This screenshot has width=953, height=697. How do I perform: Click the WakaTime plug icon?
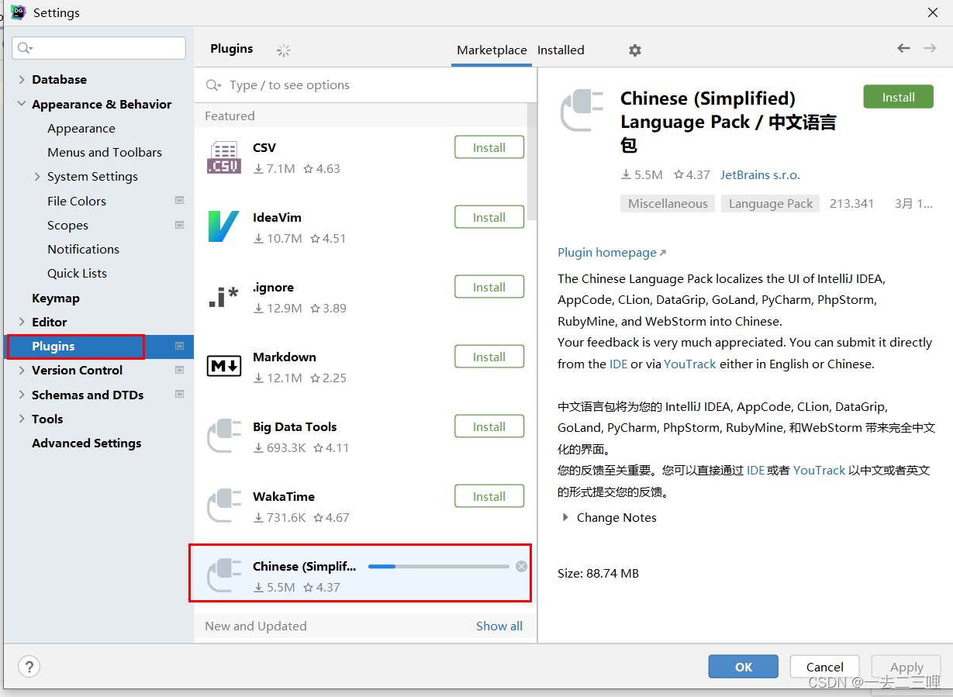tap(224, 505)
